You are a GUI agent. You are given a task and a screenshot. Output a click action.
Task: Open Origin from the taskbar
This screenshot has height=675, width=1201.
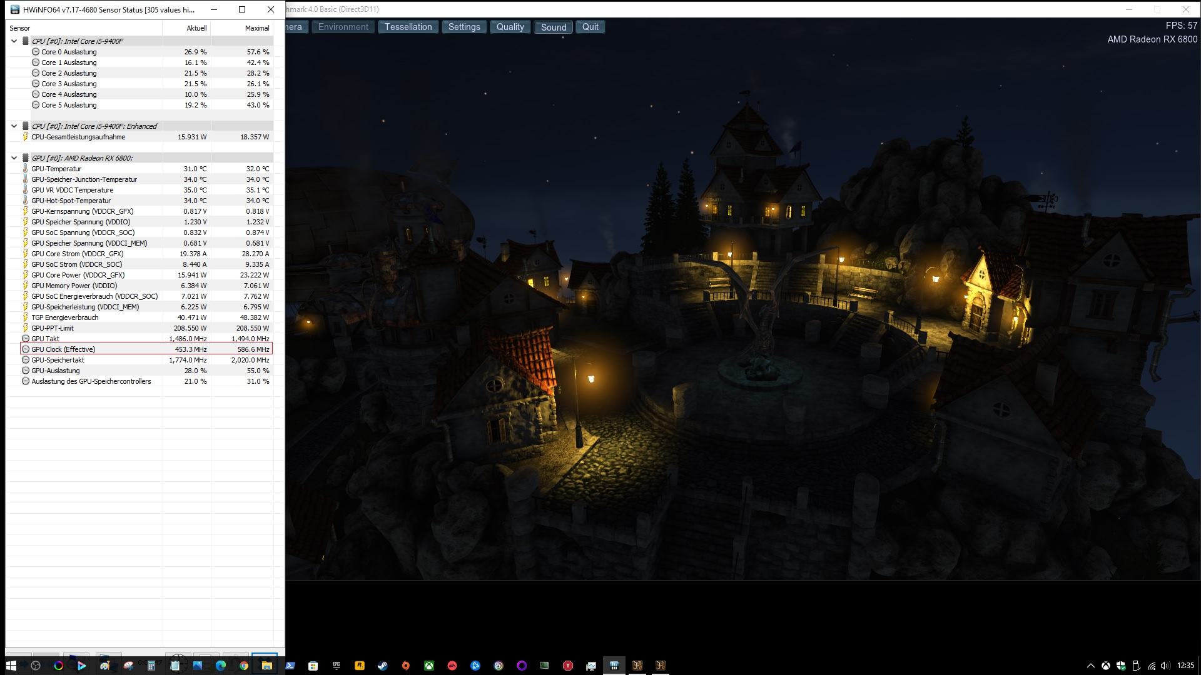(x=405, y=666)
